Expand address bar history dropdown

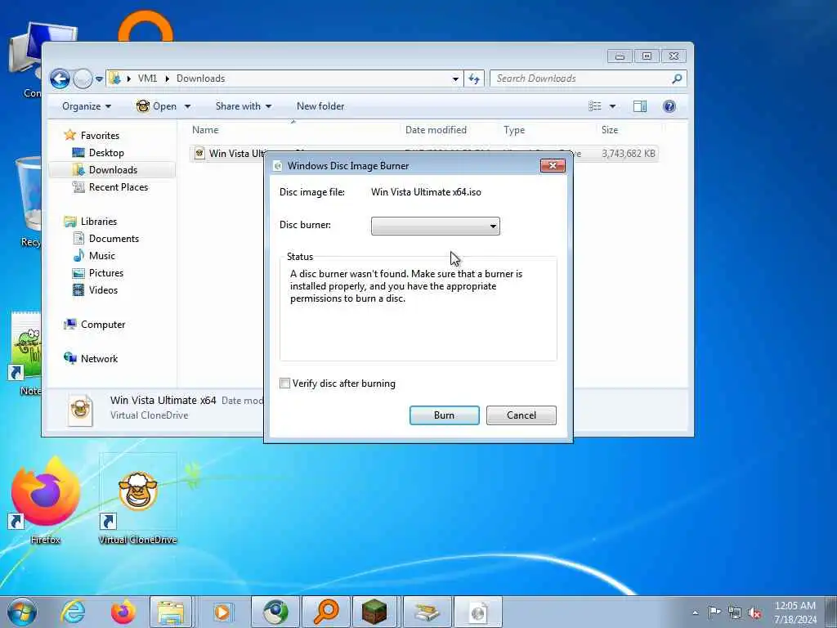455,79
